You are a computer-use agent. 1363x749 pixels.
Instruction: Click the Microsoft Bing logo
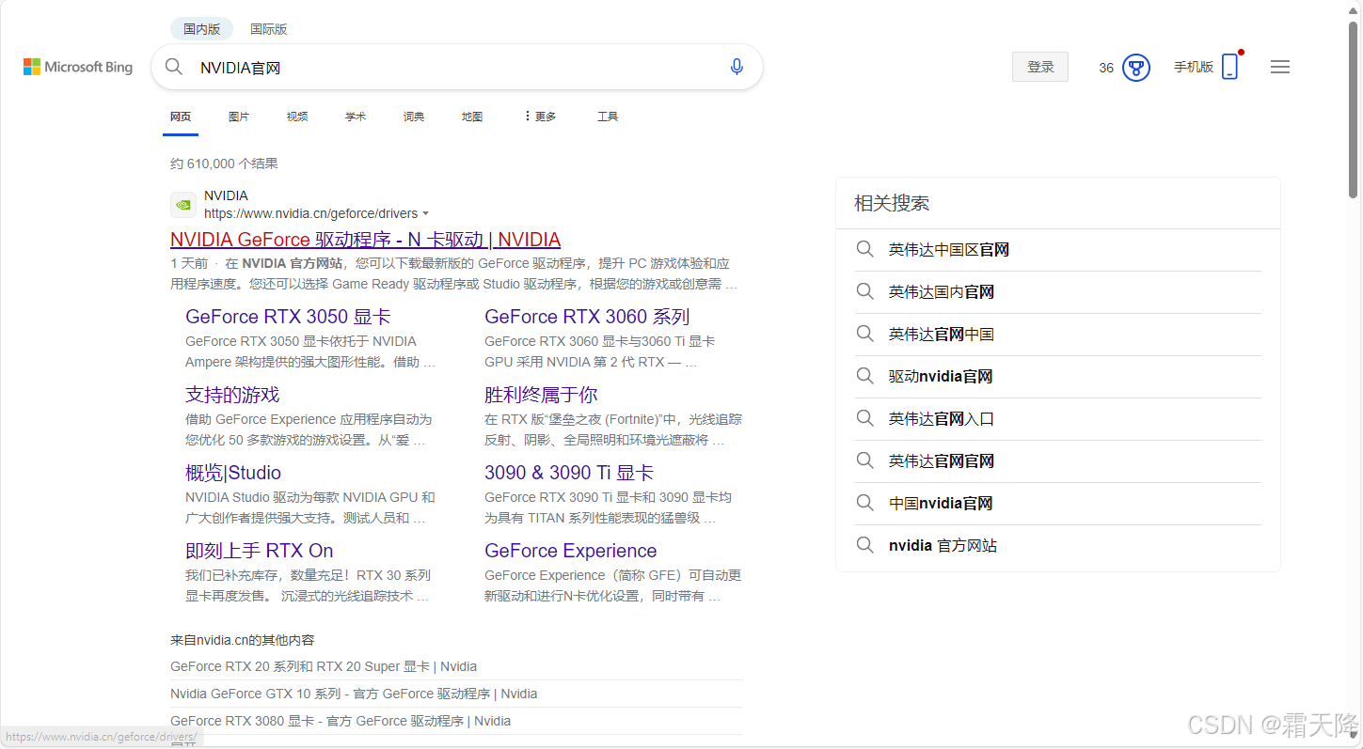[x=78, y=67]
